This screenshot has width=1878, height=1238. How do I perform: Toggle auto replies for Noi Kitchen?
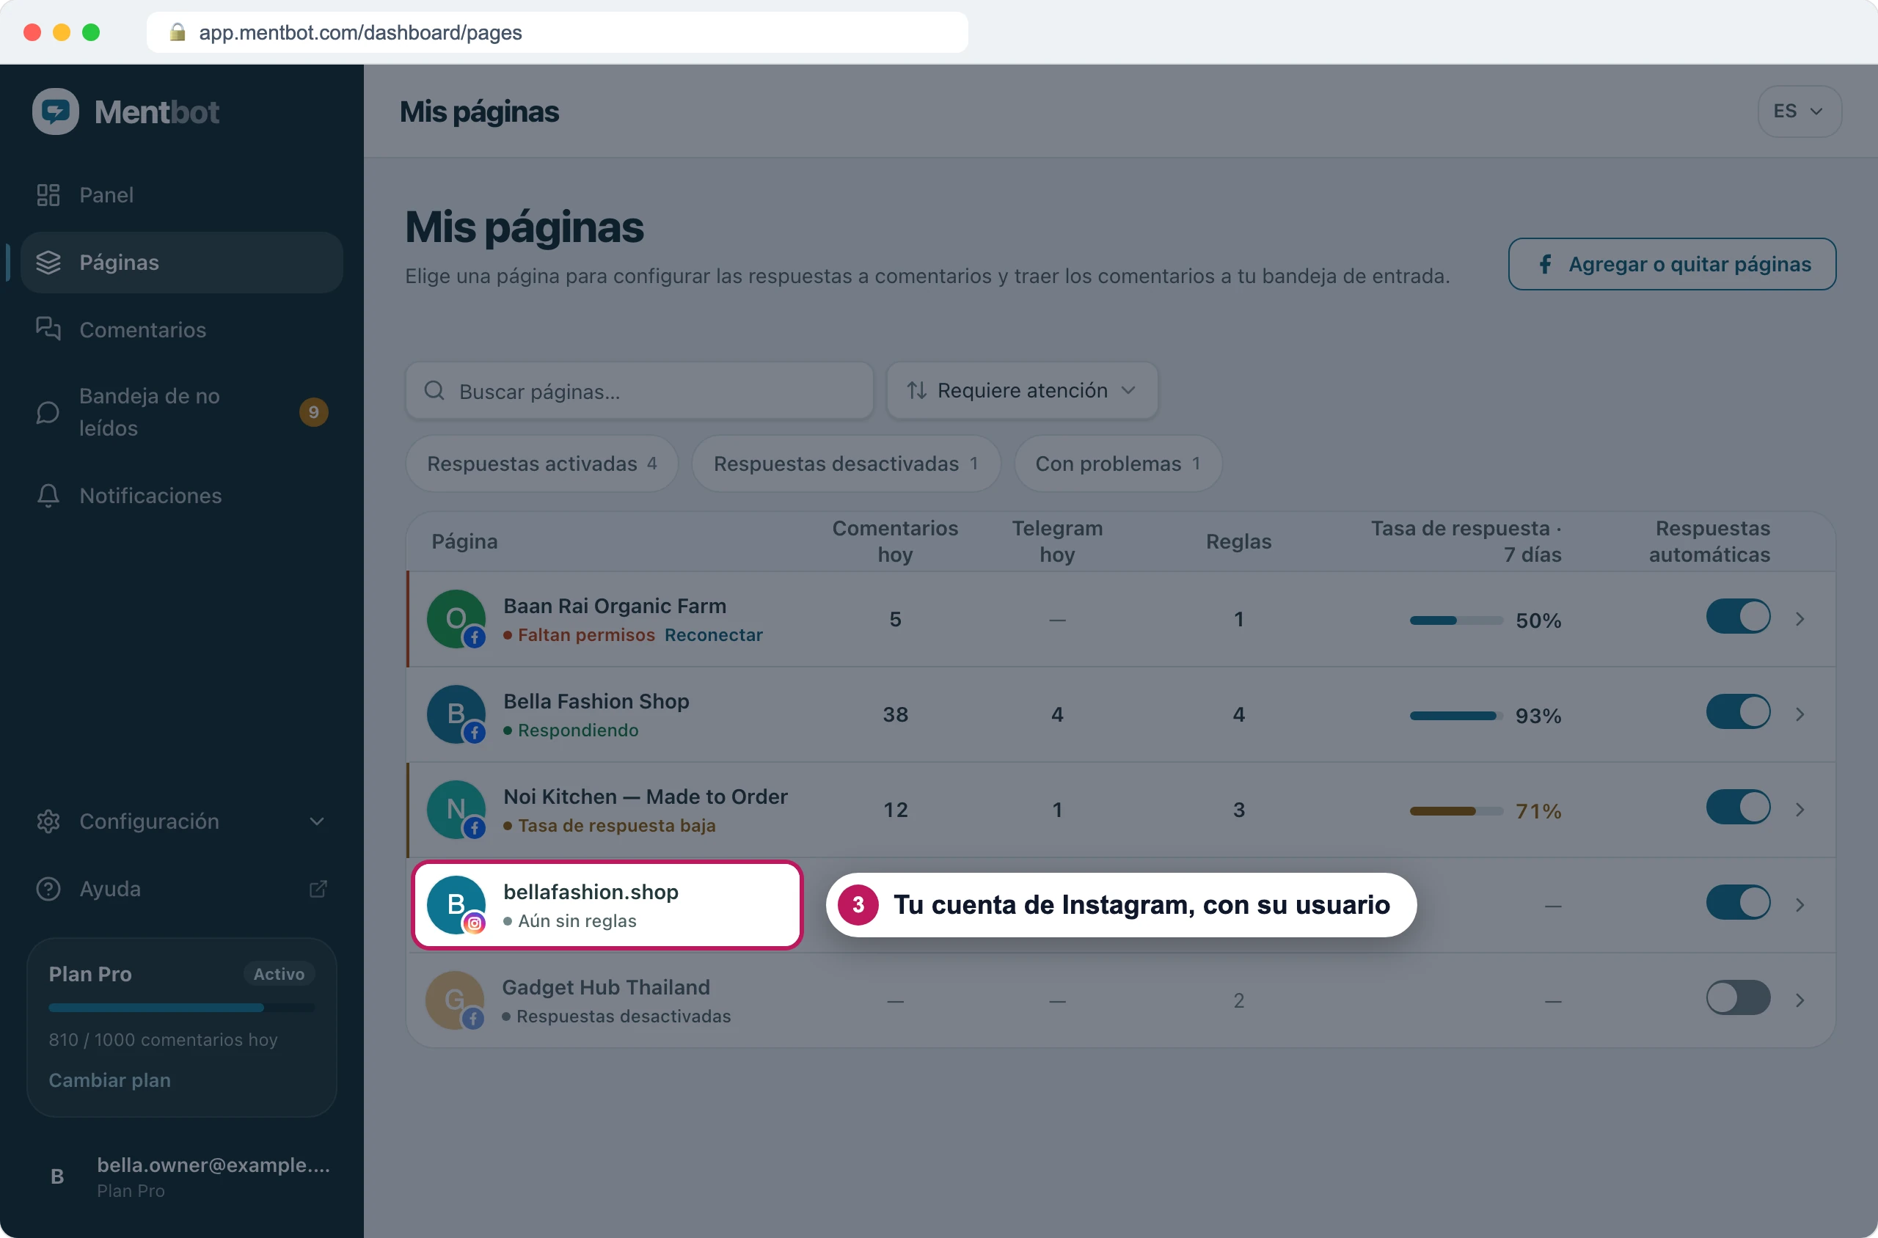coord(1738,807)
